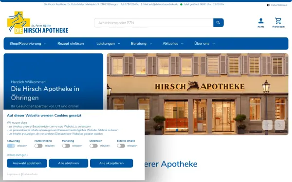Click the pharmacy e-mail address link

click(x=164, y=4)
